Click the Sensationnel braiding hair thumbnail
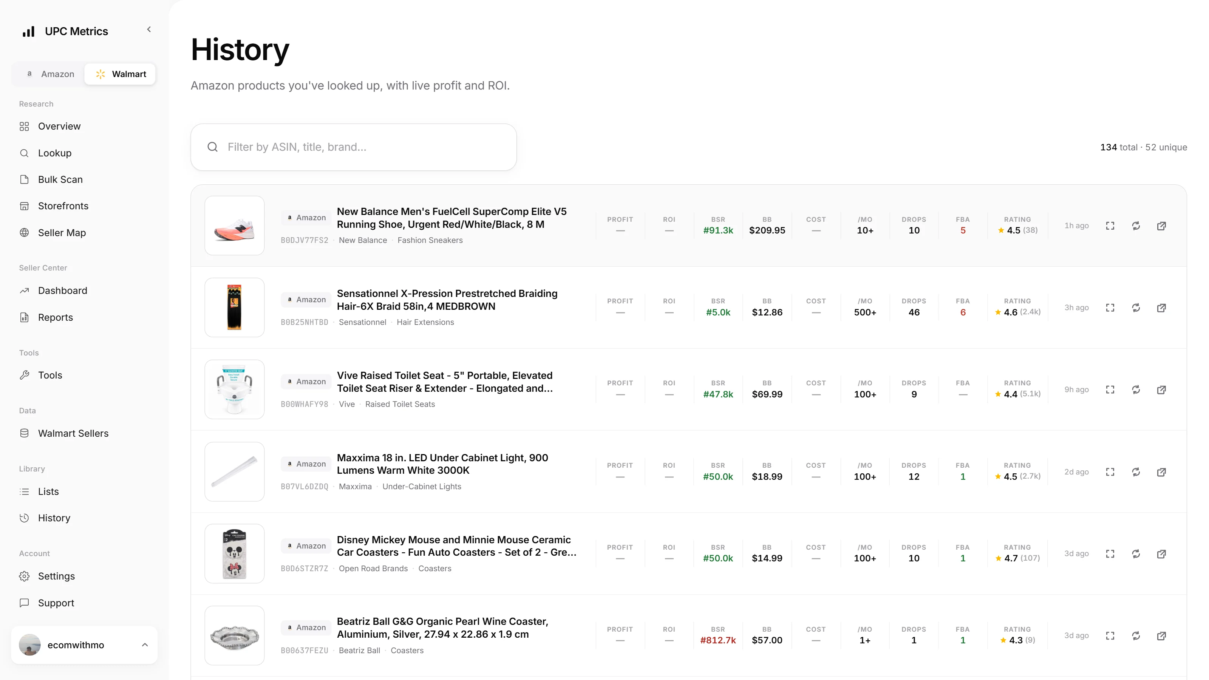Viewport: 1209px width, 680px height. pyautogui.click(x=234, y=308)
